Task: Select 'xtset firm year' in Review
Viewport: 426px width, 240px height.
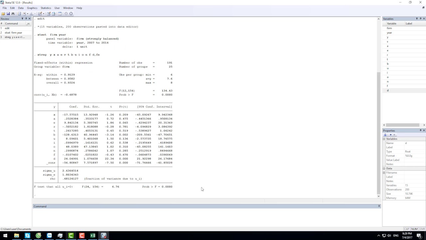Action: (x=16, y=33)
